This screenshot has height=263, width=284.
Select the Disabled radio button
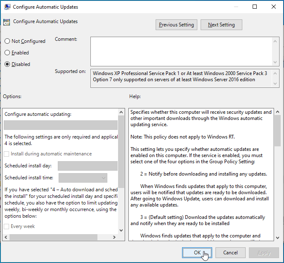point(7,64)
